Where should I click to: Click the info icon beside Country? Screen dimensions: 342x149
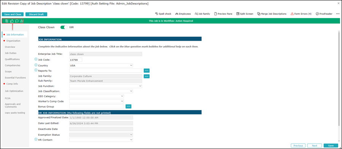[36, 65]
